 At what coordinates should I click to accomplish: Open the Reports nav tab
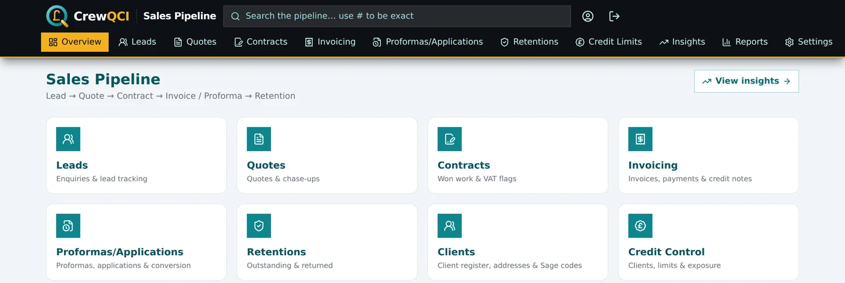[745, 42]
